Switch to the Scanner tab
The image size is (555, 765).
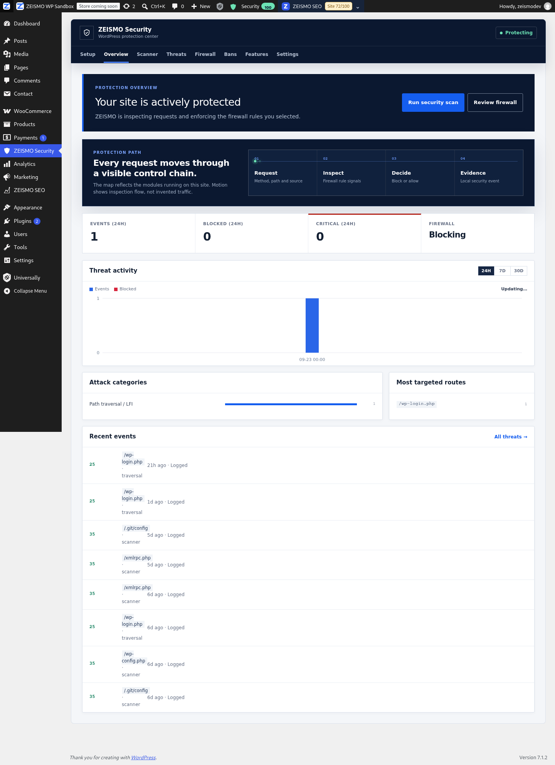pyautogui.click(x=147, y=54)
